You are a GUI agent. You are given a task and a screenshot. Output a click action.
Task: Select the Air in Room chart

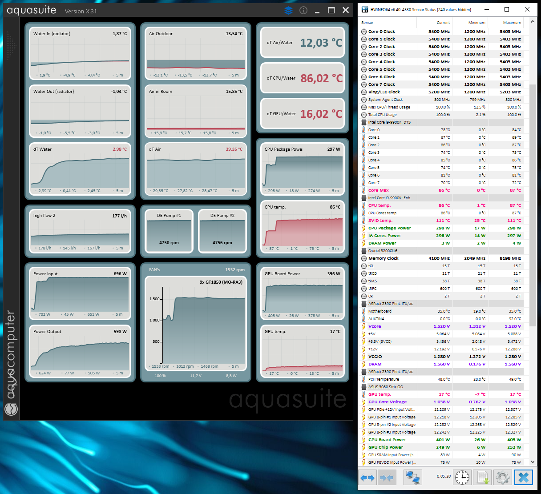(196, 111)
